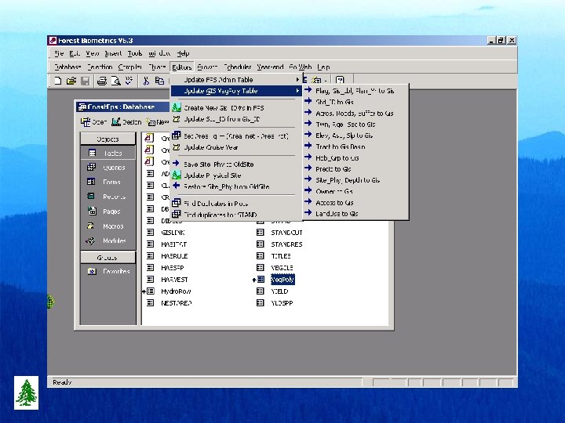Collapse the Groups section header

(108, 257)
